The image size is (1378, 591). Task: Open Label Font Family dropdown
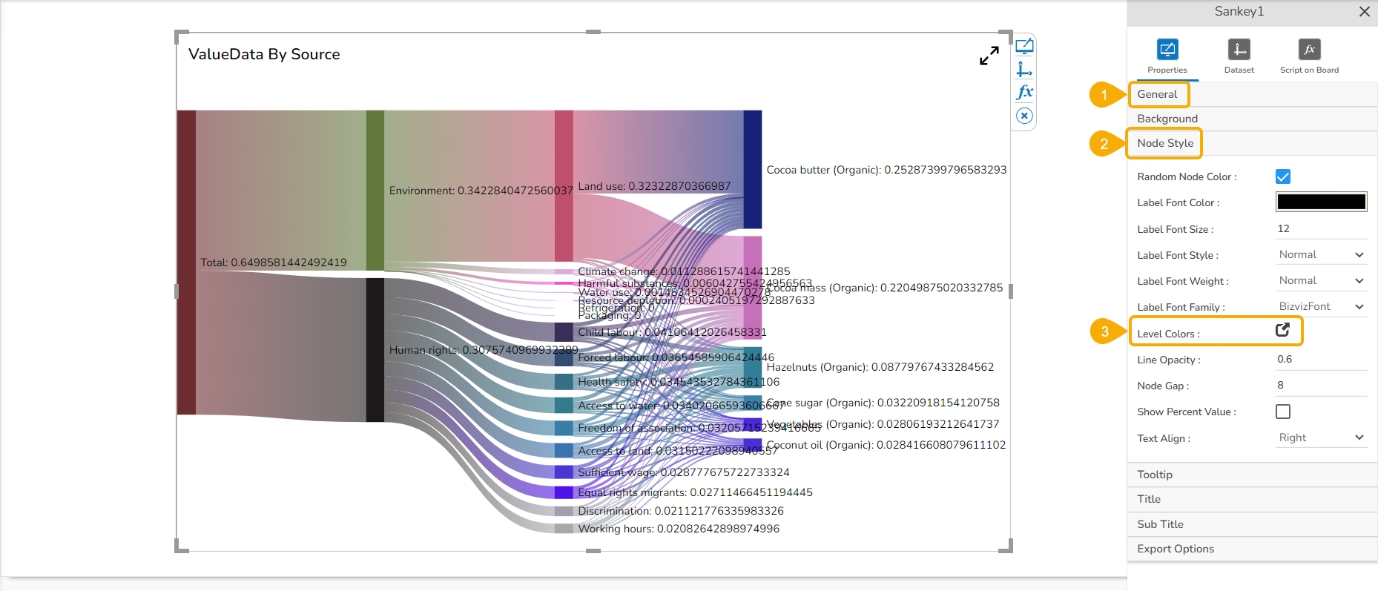pyautogui.click(x=1321, y=307)
